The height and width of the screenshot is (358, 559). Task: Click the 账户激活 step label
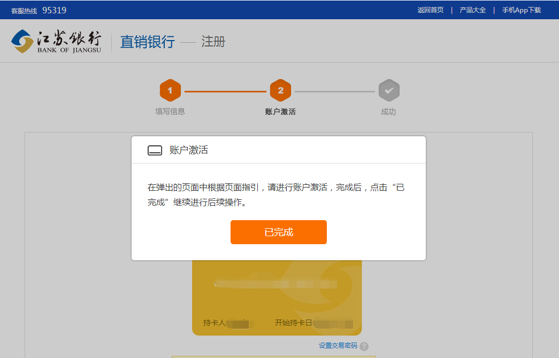(x=280, y=112)
